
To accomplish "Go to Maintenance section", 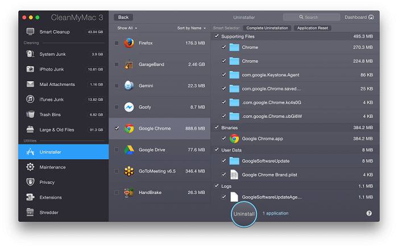I will (x=64, y=167).
